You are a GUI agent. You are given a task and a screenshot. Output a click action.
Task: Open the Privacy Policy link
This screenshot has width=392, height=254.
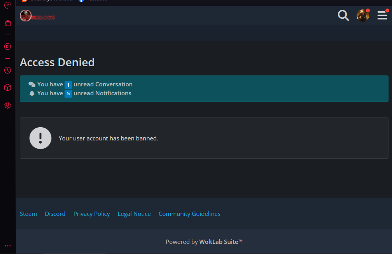(x=91, y=214)
